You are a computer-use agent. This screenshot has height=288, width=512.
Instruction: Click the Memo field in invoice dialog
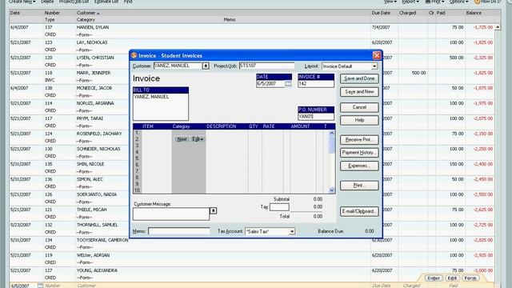[179, 231]
